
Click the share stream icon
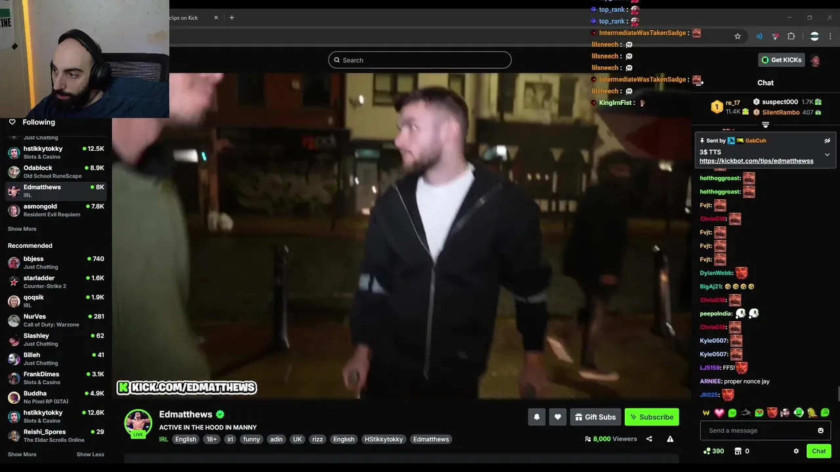649,439
